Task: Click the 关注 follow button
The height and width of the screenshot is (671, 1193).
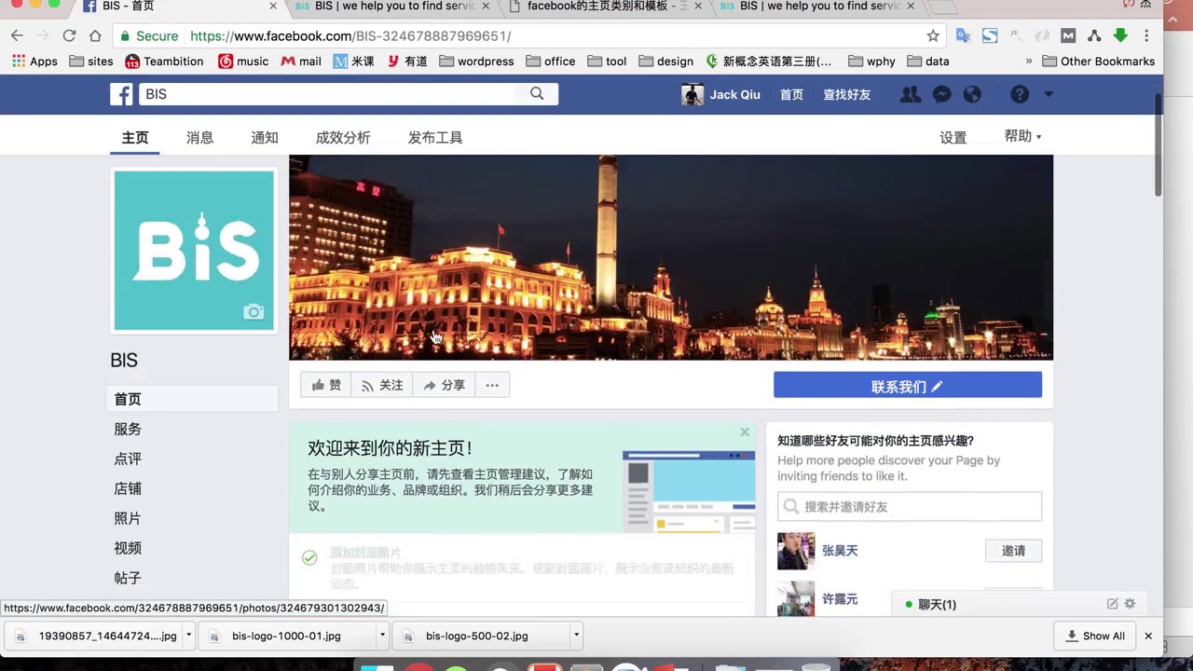Action: coord(382,385)
